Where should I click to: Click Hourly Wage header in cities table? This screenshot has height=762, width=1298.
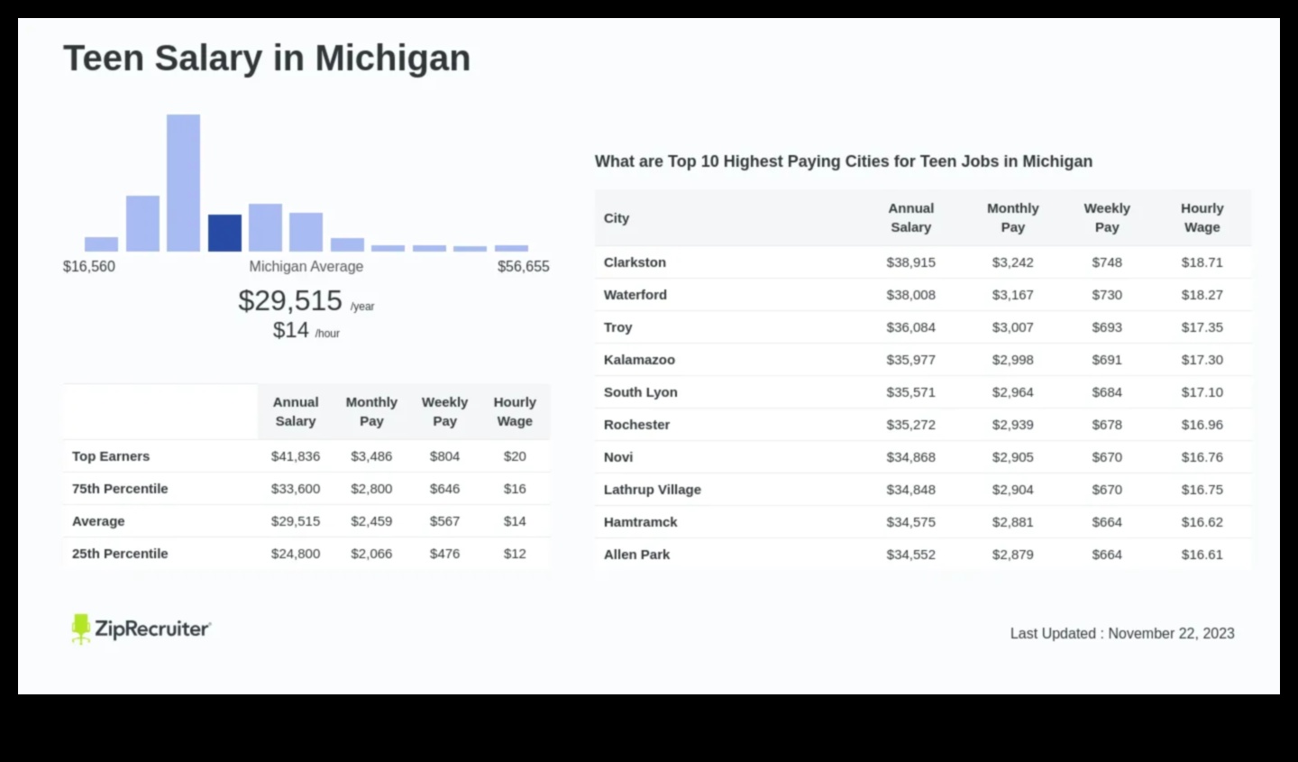(1202, 217)
